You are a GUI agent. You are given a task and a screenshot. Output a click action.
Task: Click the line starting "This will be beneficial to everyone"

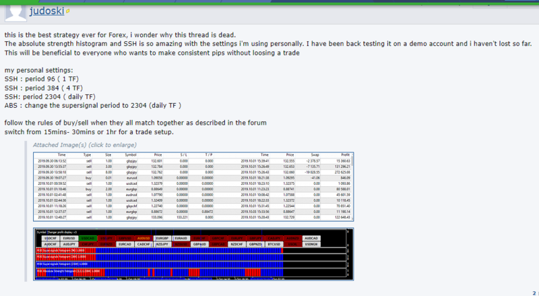click(152, 53)
